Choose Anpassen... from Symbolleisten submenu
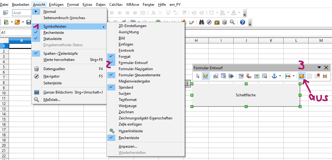This screenshot has width=332, height=160. 128,146
